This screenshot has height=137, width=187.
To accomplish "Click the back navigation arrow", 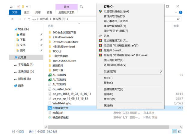I will [13, 19].
